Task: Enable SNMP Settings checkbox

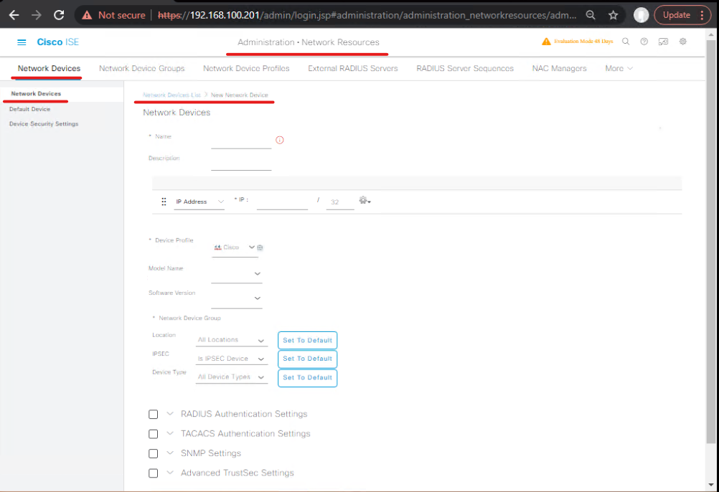Action: pyautogui.click(x=153, y=453)
